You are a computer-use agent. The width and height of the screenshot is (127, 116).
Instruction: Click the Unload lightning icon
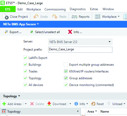[109, 104]
